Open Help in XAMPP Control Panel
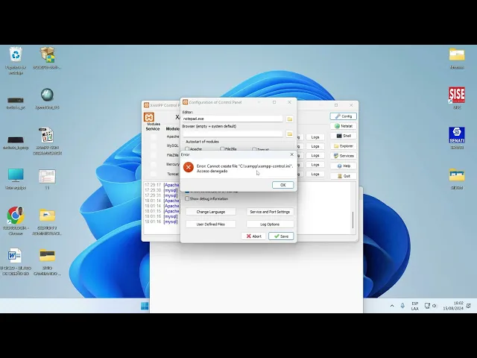The image size is (477, 358). click(343, 166)
